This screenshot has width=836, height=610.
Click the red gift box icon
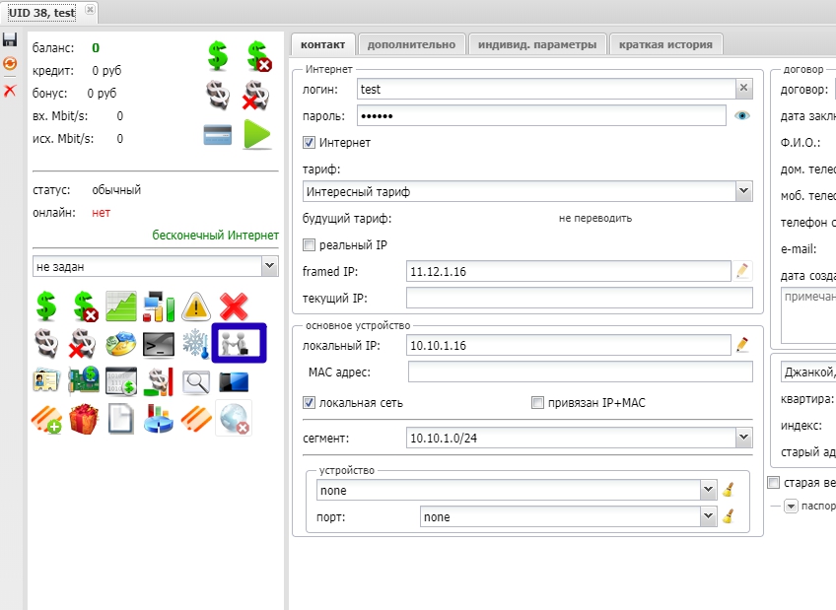click(x=84, y=419)
